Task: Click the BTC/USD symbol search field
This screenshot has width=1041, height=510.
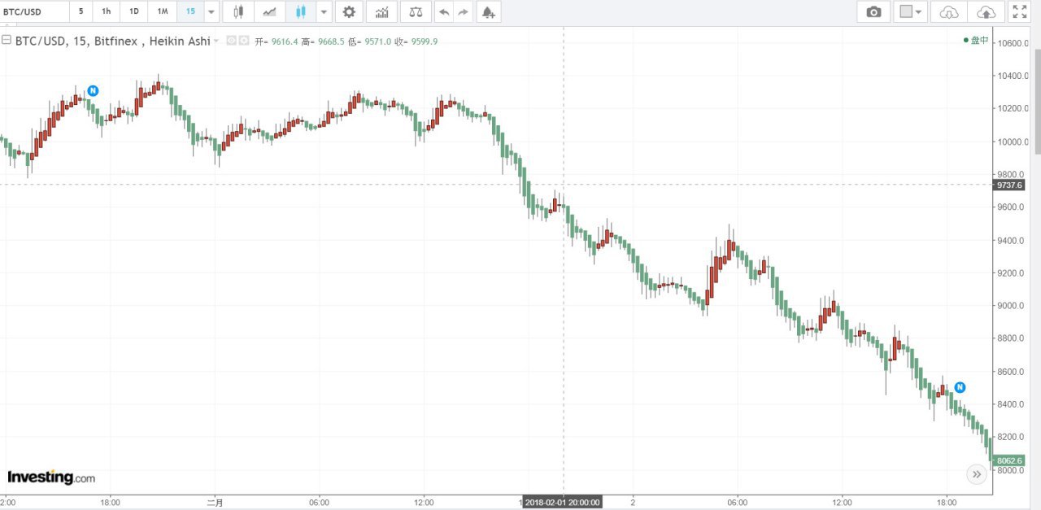Action: pyautogui.click(x=34, y=12)
